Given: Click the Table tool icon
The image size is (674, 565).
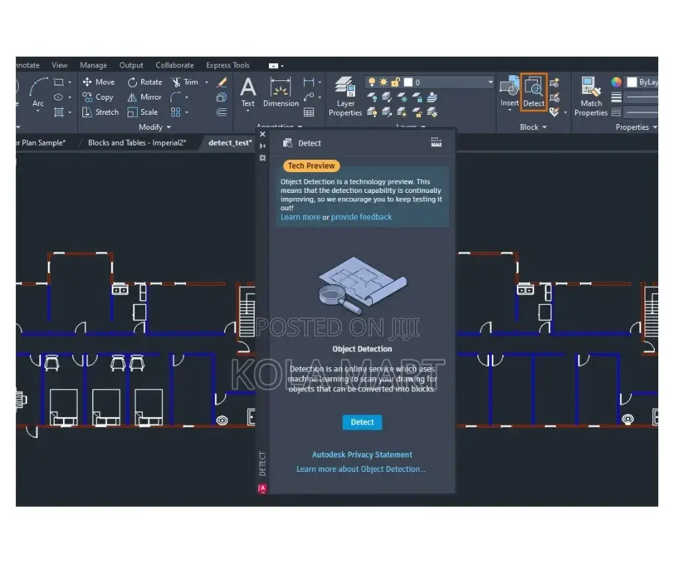Looking at the screenshot, I should (308, 113).
